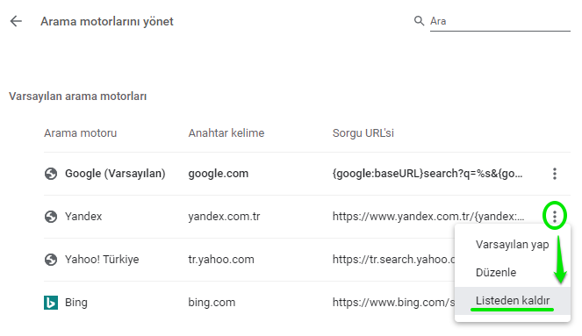This screenshot has width=582, height=336.
Task: Click the Yandex engine name
Action: click(83, 217)
